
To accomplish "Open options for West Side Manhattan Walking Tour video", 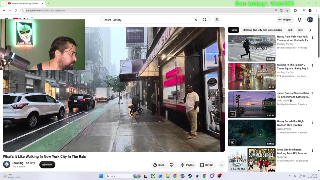I will click(312, 150).
